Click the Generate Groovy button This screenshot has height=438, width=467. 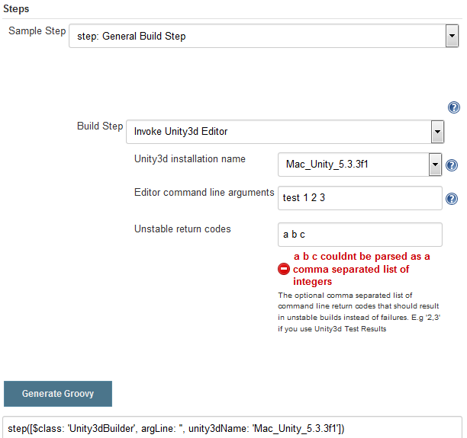pos(58,393)
